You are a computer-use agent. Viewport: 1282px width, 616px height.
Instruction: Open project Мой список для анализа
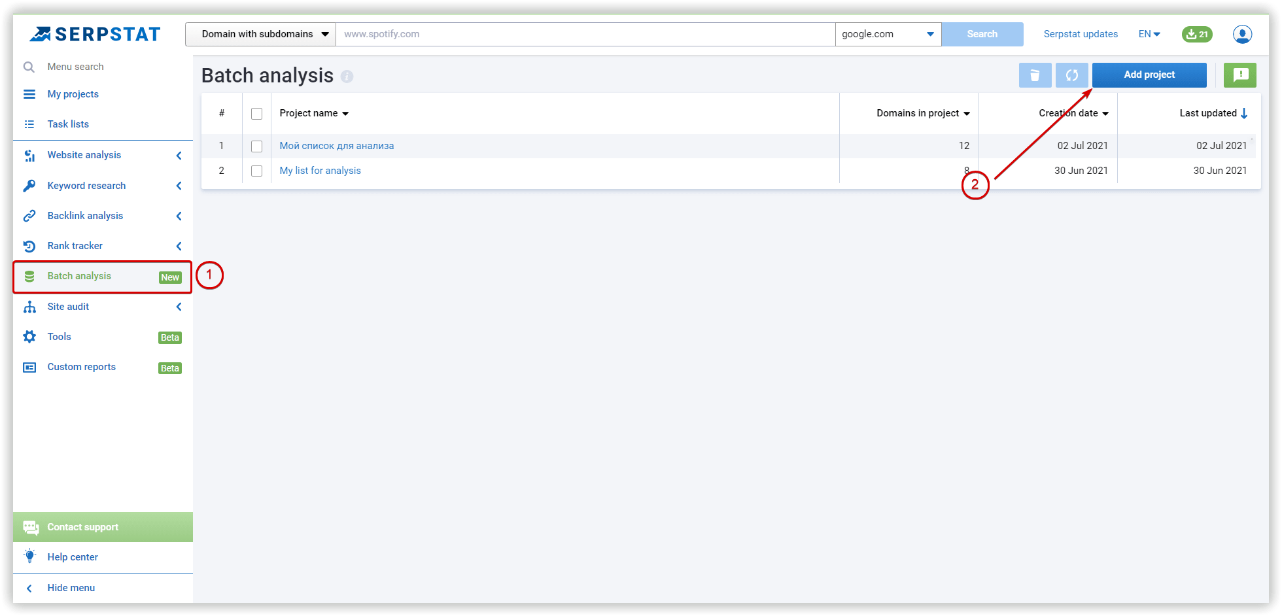click(337, 146)
